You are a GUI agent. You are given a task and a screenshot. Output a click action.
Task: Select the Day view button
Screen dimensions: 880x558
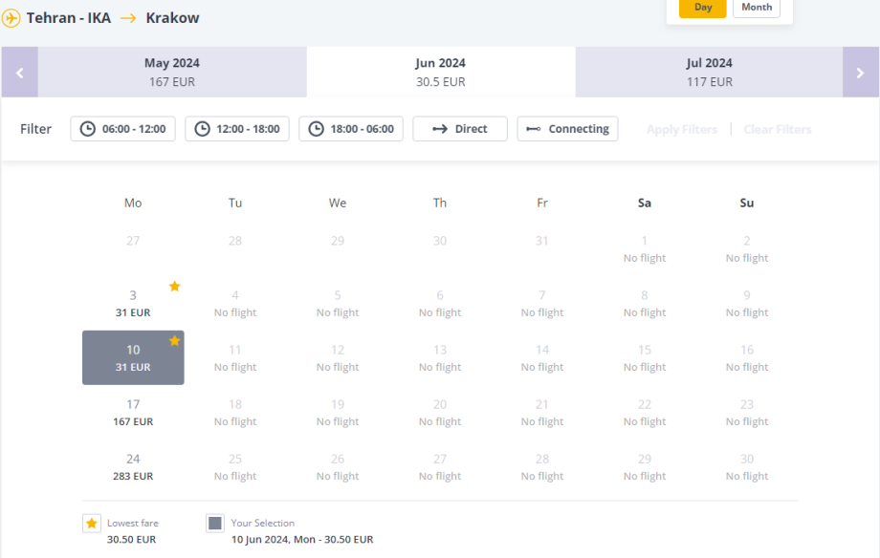pyautogui.click(x=703, y=8)
